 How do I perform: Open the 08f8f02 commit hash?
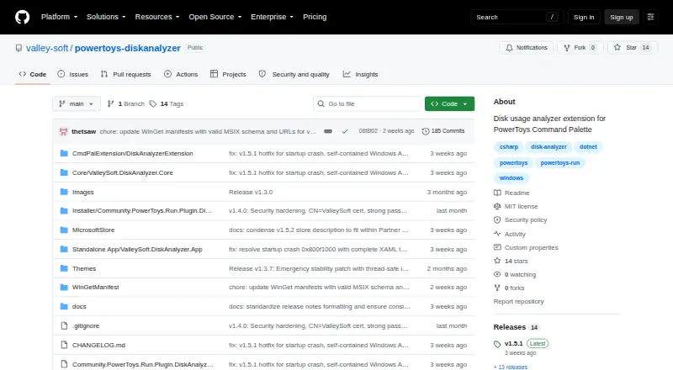pyautogui.click(x=368, y=131)
